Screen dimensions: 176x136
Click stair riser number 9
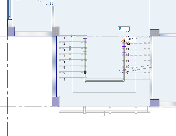pyautogui.click(x=127, y=73)
